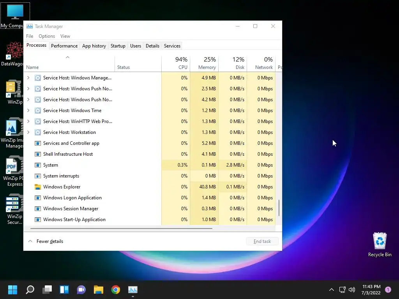Open the notification badge in taskbar

tap(388, 290)
